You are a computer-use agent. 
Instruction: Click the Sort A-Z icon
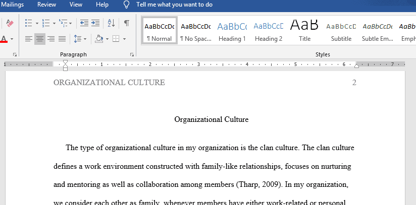111,23
